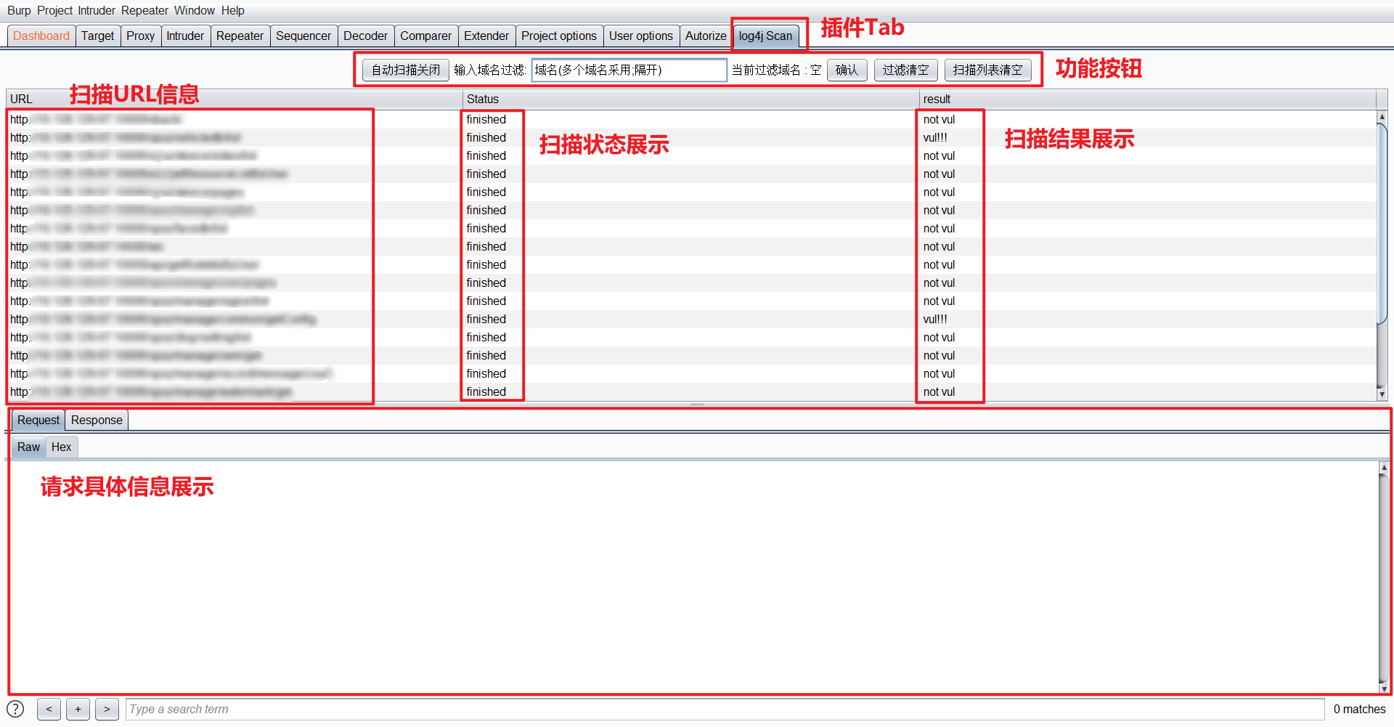1394x727 pixels.
Task: Select the log4j Scan tab
Action: pyautogui.click(x=766, y=36)
